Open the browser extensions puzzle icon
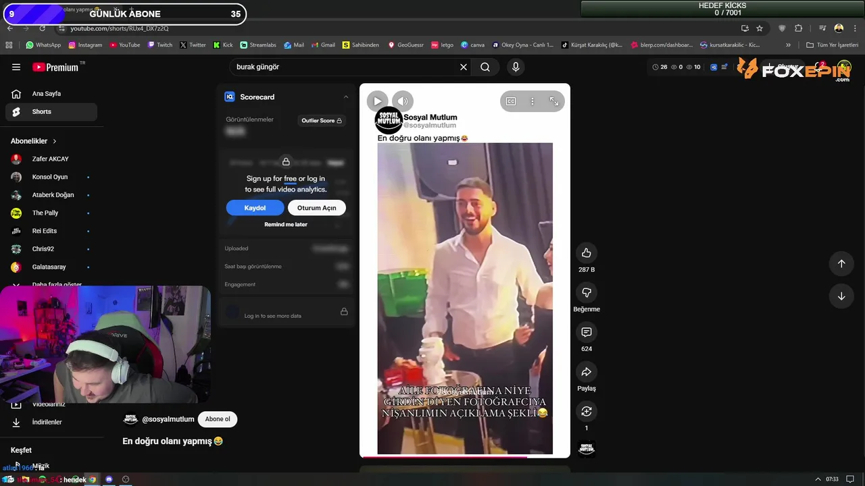 coord(798,28)
